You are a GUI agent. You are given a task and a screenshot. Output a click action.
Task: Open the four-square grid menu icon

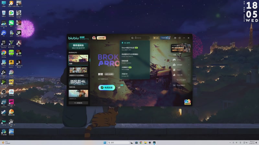pos(175,38)
